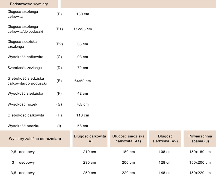Click the (B2) dimension code

pos(59,44)
